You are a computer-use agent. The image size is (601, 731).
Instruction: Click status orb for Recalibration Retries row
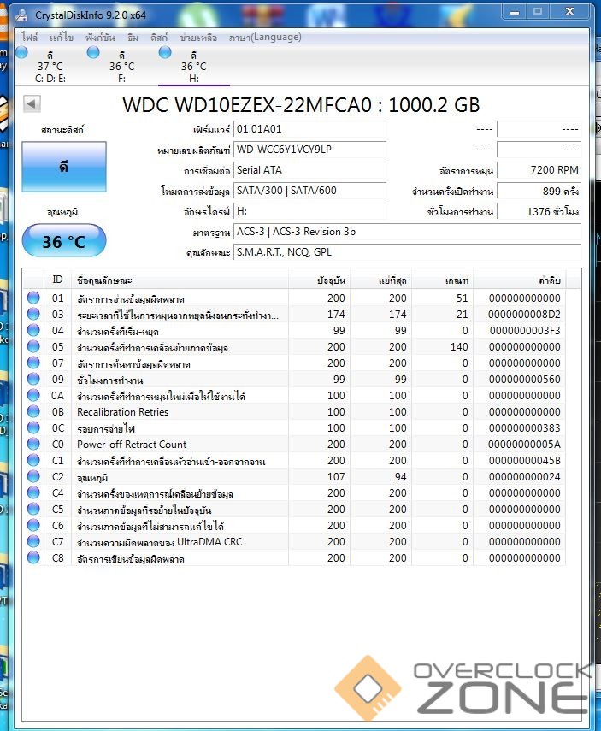point(33,411)
